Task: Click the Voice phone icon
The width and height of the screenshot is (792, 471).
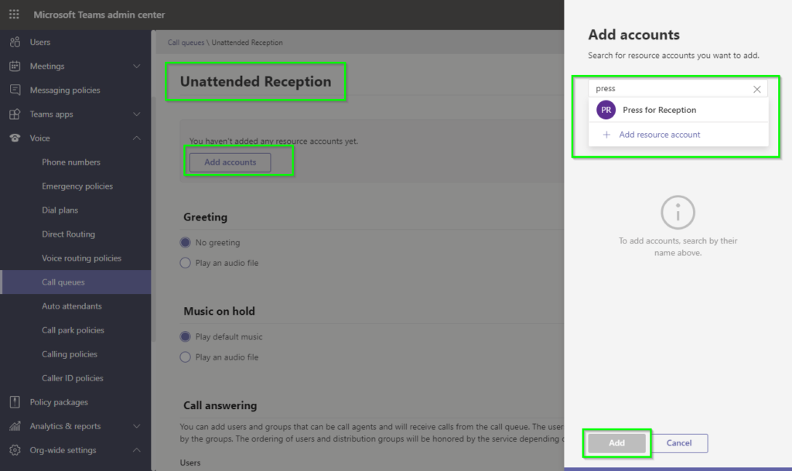Action: point(15,138)
